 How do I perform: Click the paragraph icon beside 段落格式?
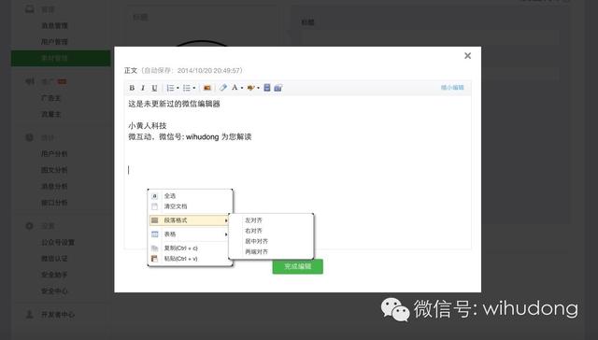[154, 220]
